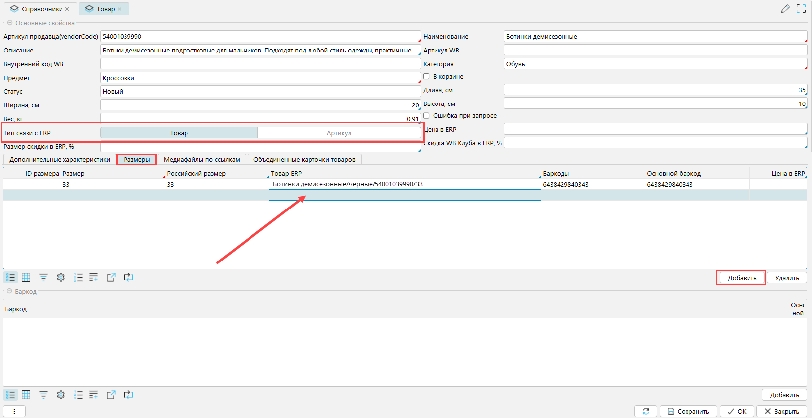Click lines-with-plus icon in sizes table toolbar
Image resolution: width=812 pixels, height=418 pixels.
click(94, 277)
